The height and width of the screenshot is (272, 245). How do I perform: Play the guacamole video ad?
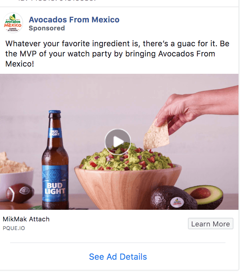[x=118, y=142]
